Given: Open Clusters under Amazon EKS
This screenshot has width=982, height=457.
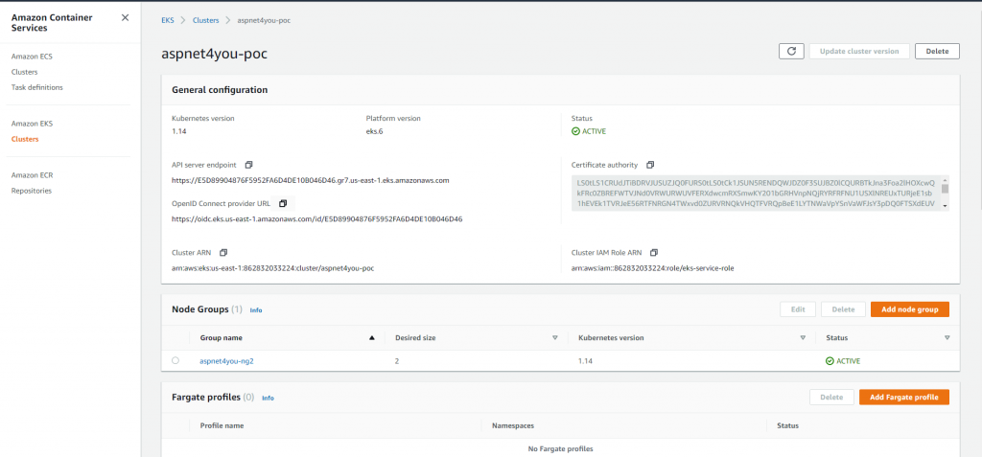Looking at the screenshot, I should pyautogui.click(x=25, y=139).
